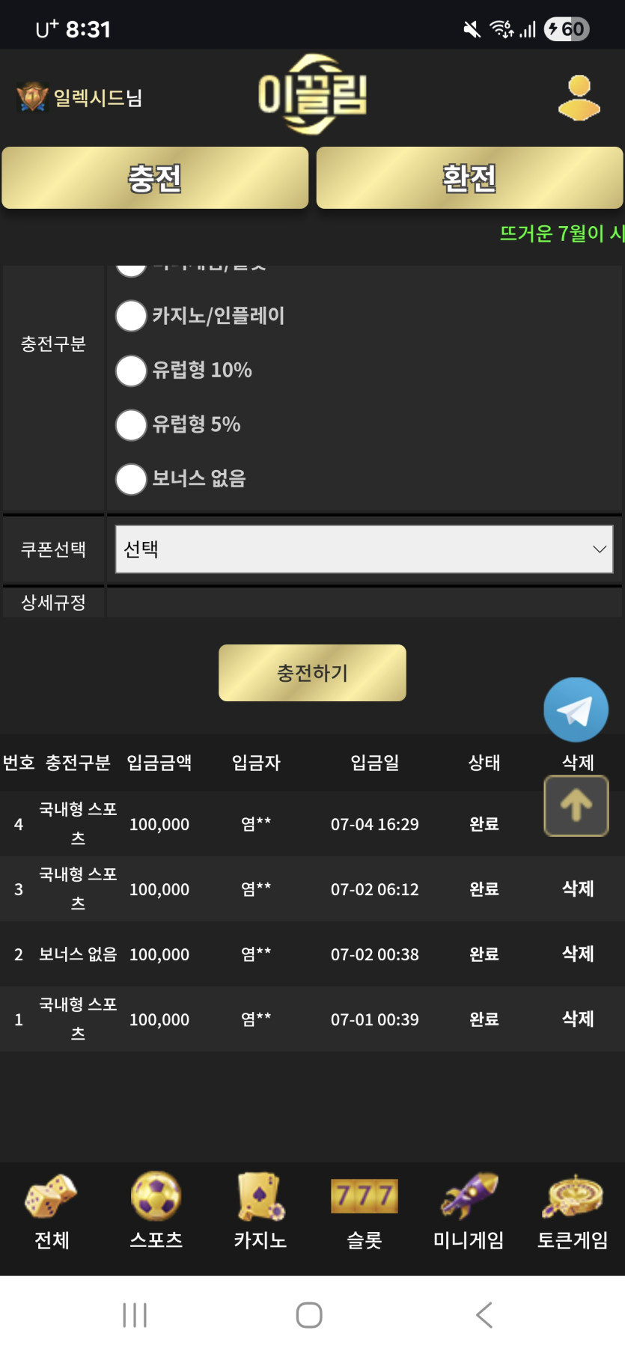Open the 쿠폰선택 dropdown
The image size is (625, 1354).
(x=364, y=549)
